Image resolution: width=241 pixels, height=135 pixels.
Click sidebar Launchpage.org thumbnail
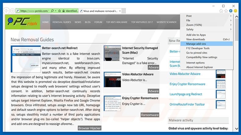coord(221,94)
